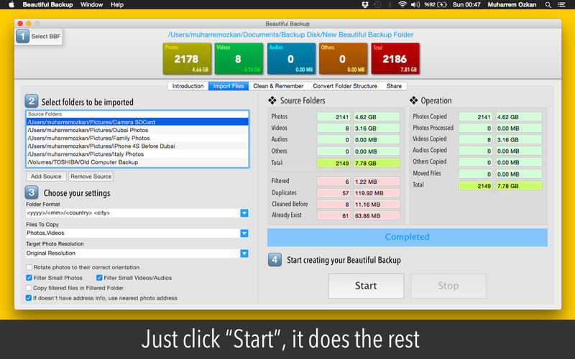This screenshot has width=575, height=359.
Task: Click the Source Folders list header
Action: [x=137, y=114]
